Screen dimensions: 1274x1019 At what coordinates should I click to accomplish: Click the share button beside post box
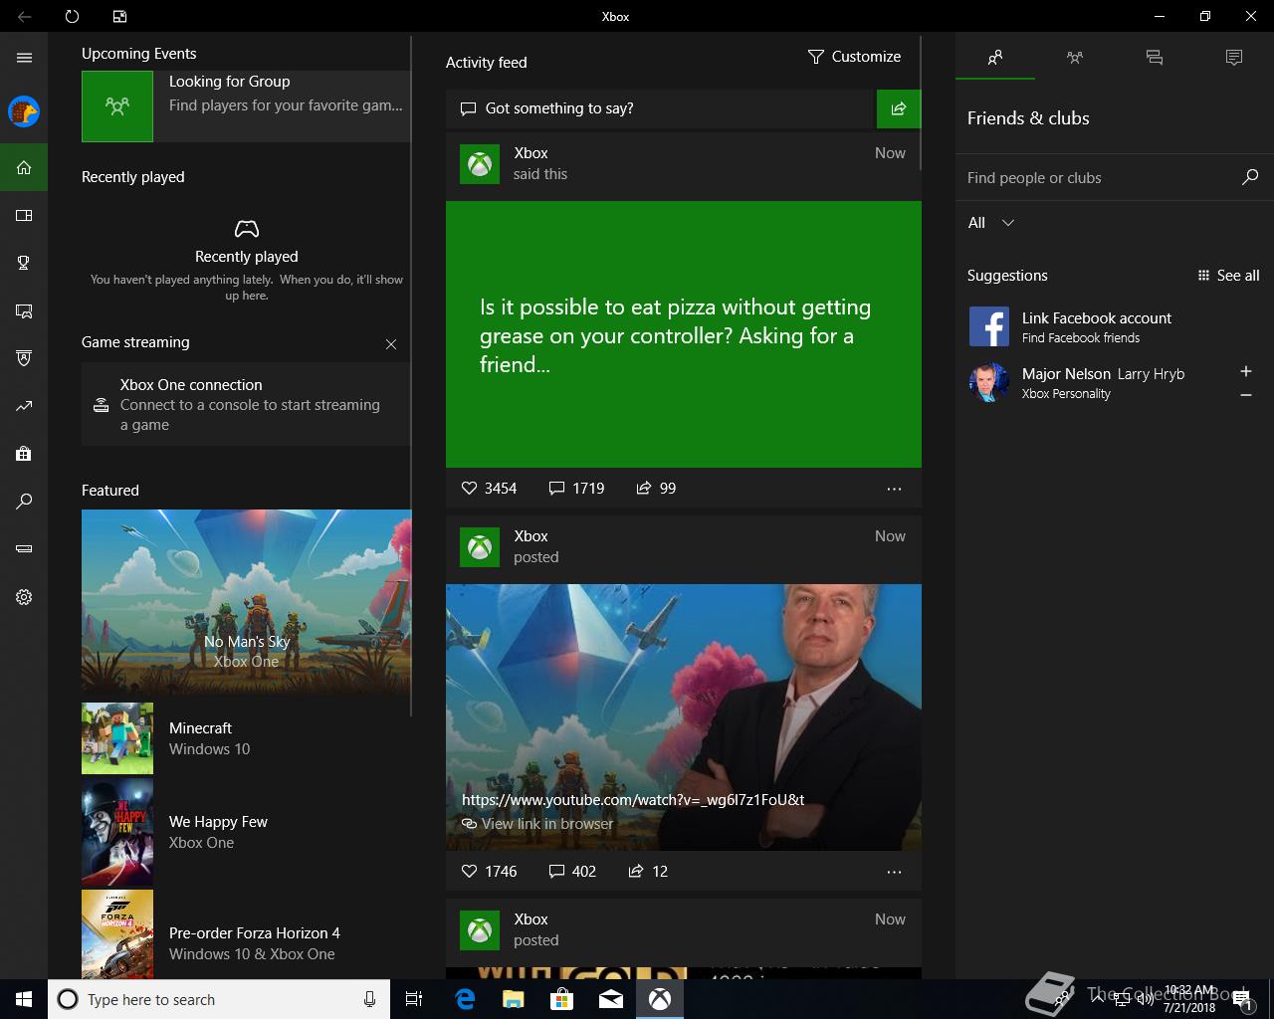(x=899, y=108)
